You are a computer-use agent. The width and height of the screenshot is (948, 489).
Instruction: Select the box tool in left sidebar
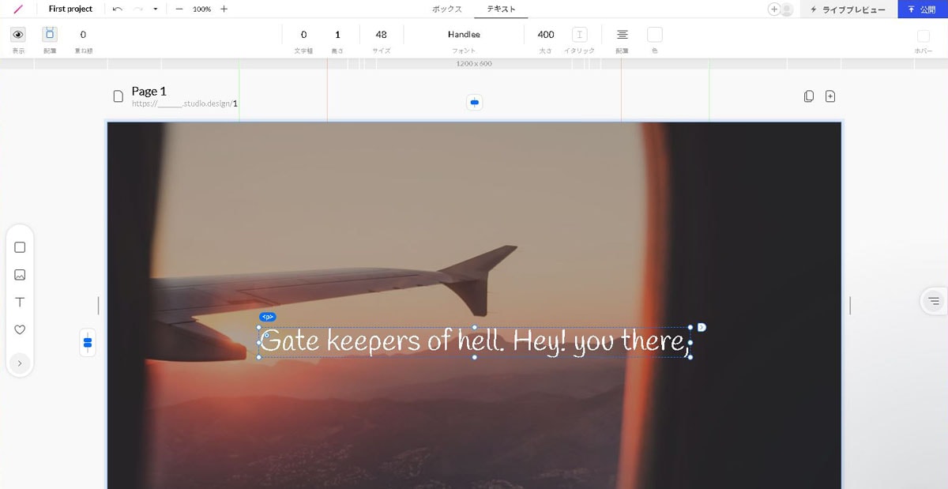coord(20,247)
